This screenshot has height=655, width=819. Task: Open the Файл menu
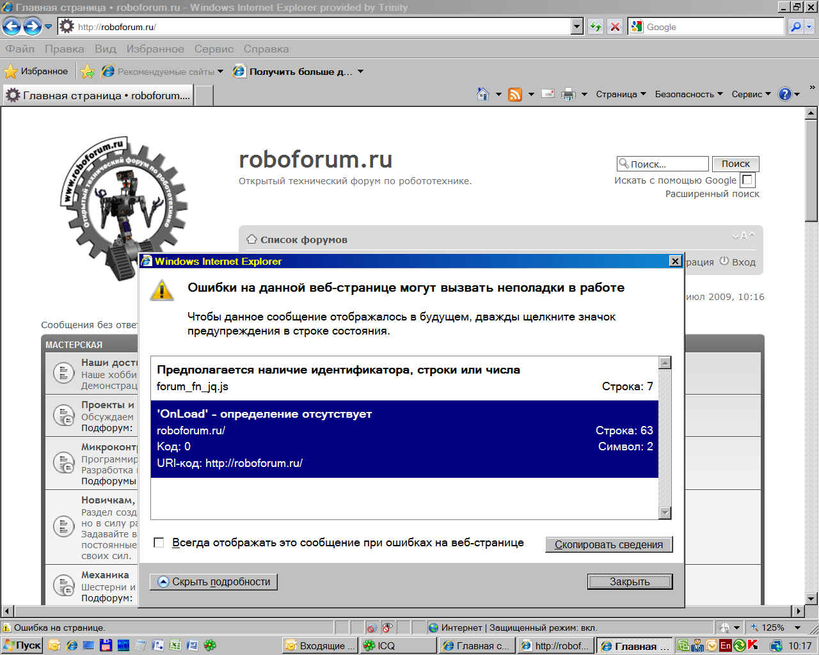click(x=20, y=49)
